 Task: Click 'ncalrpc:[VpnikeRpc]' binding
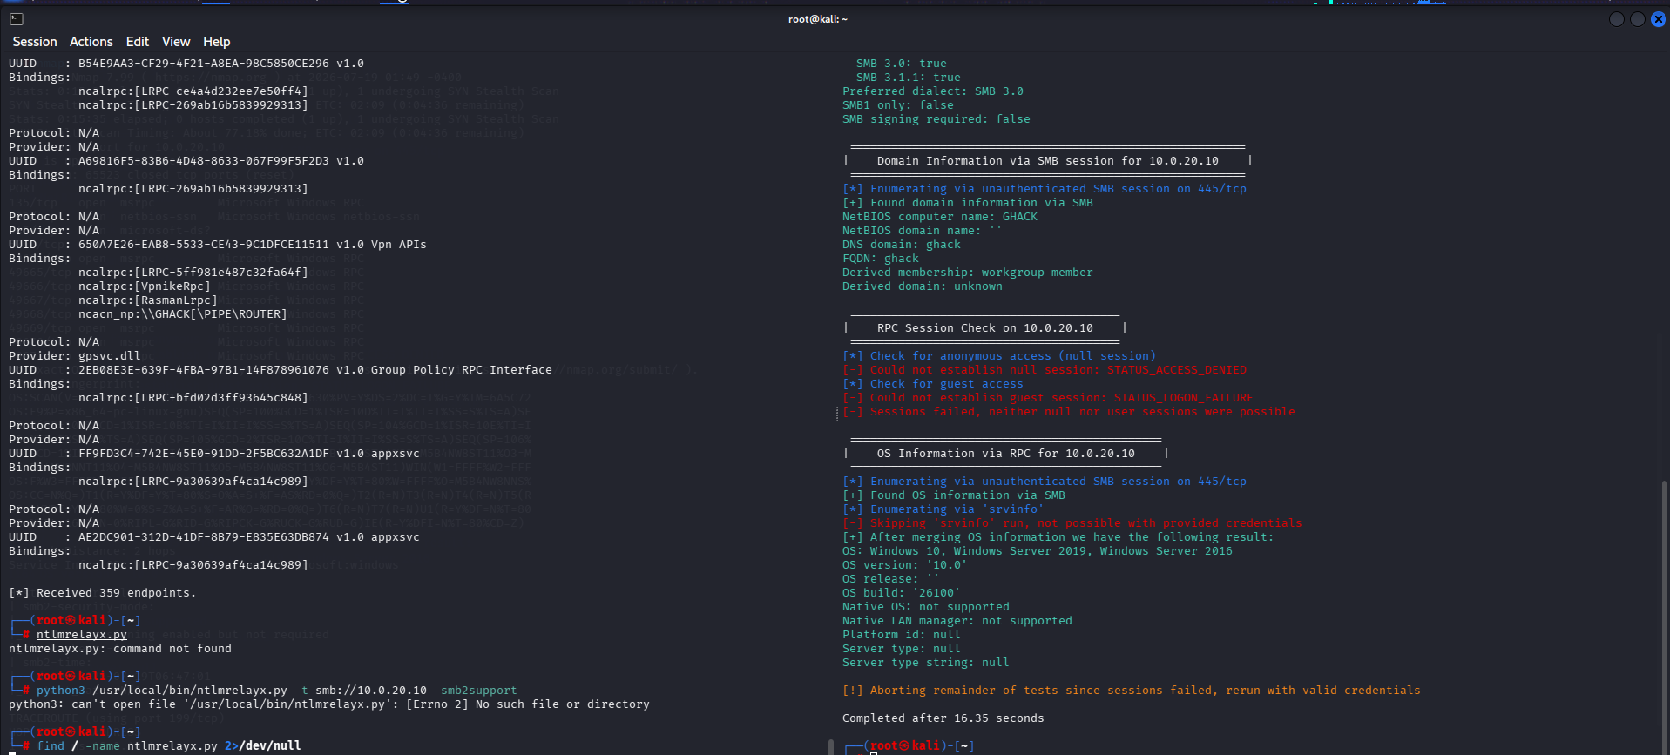pyautogui.click(x=145, y=286)
